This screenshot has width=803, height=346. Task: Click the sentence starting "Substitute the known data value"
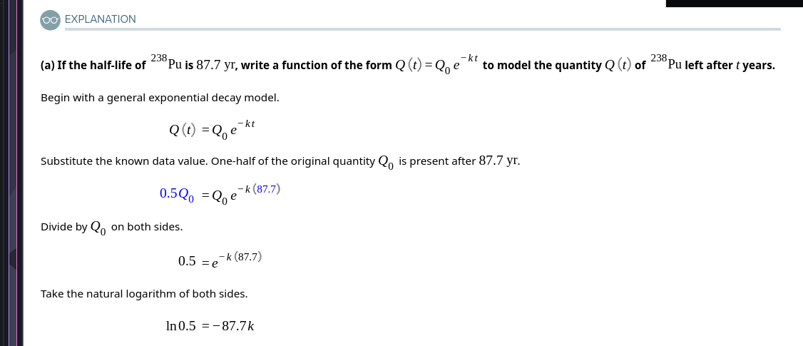pos(207,161)
